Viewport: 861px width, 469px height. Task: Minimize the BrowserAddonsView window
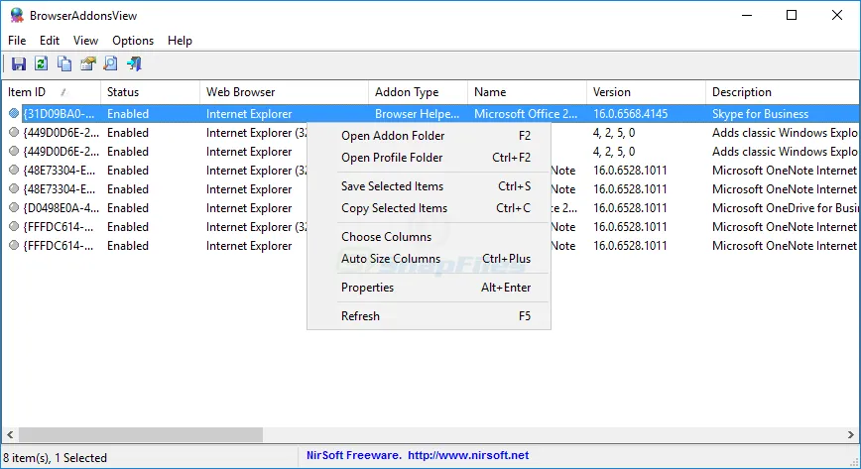(747, 16)
